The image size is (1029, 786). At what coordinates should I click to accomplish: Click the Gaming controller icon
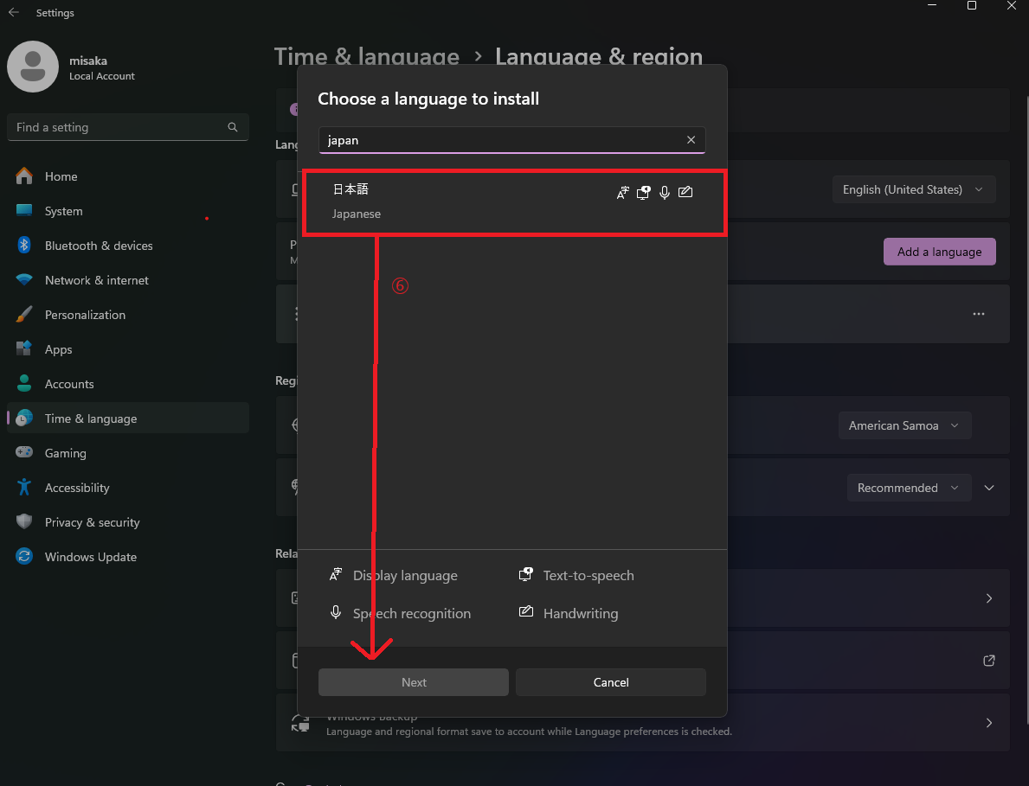24,452
